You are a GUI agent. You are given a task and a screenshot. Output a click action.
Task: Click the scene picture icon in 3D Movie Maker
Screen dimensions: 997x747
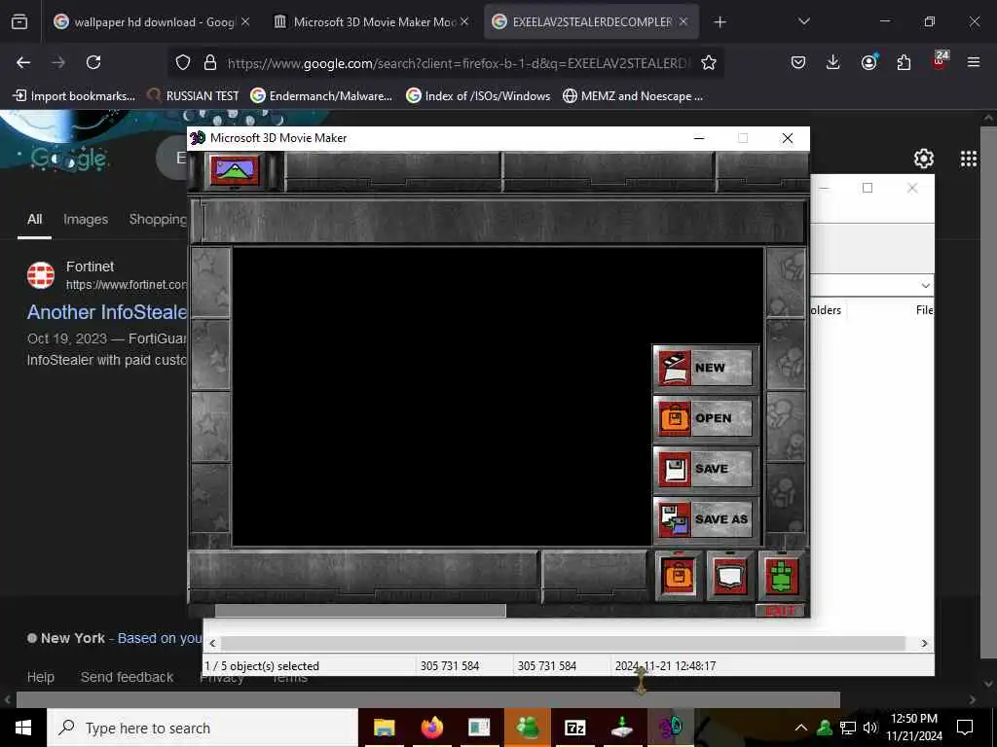click(235, 171)
